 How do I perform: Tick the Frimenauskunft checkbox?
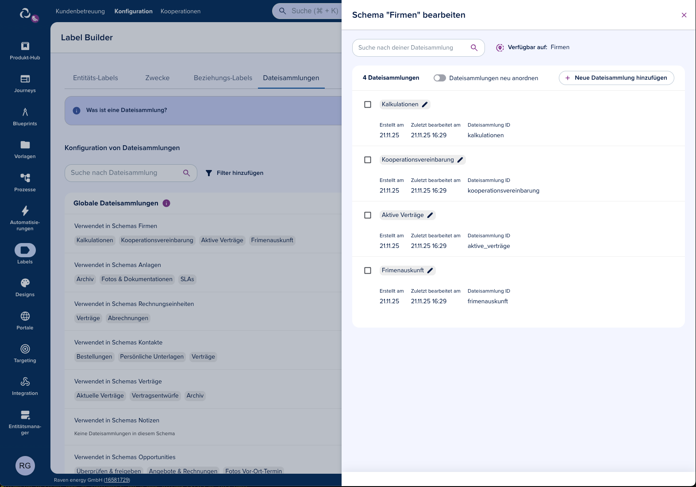coord(368,271)
